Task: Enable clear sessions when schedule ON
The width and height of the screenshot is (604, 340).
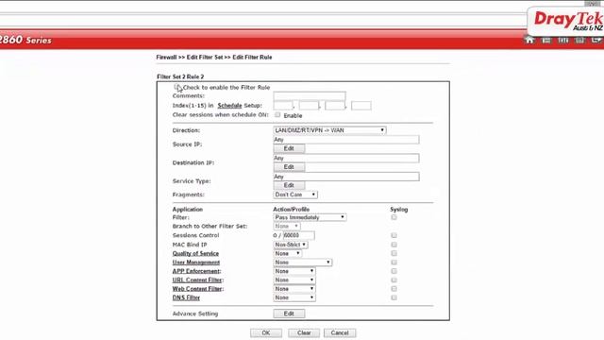Action: click(277, 115)
